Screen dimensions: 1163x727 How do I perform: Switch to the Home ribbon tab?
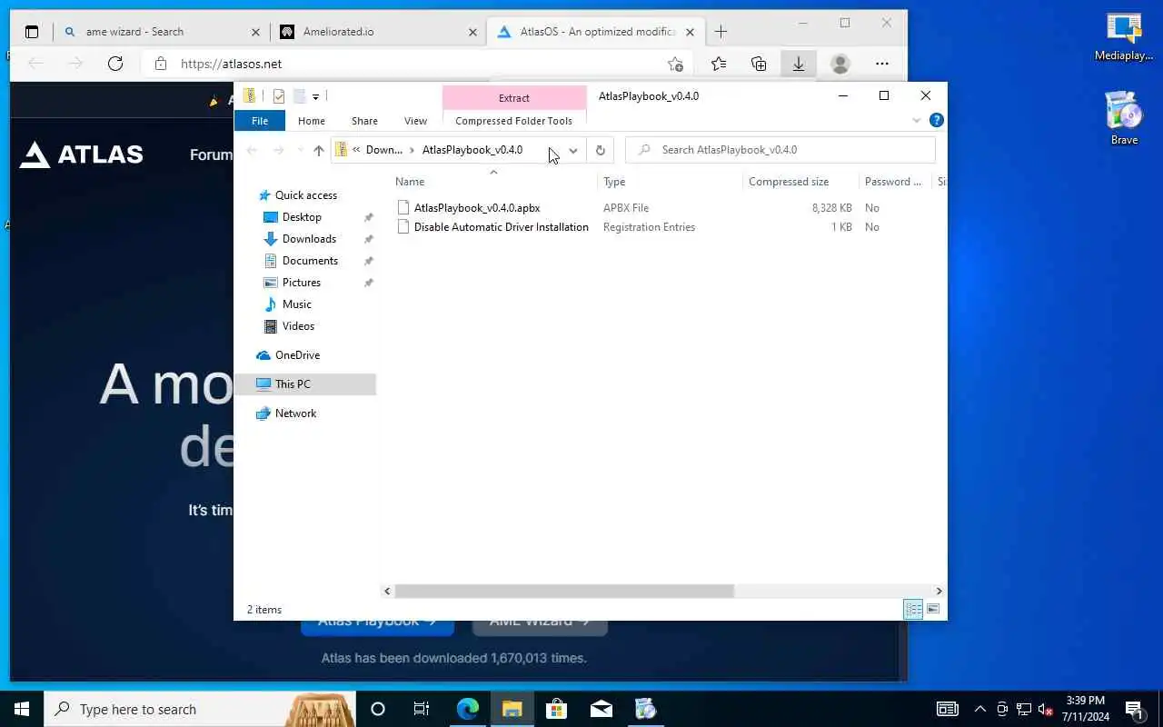[312, 121]
